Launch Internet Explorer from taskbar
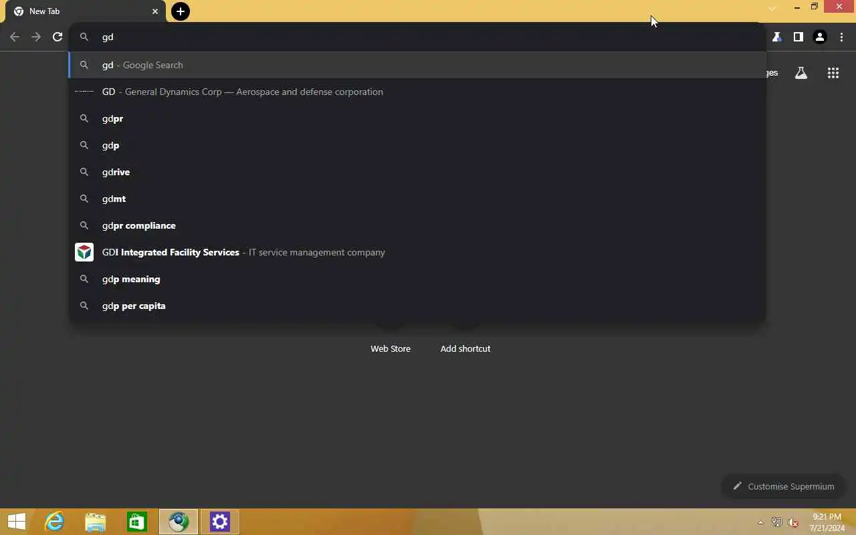 coord(54,522)
